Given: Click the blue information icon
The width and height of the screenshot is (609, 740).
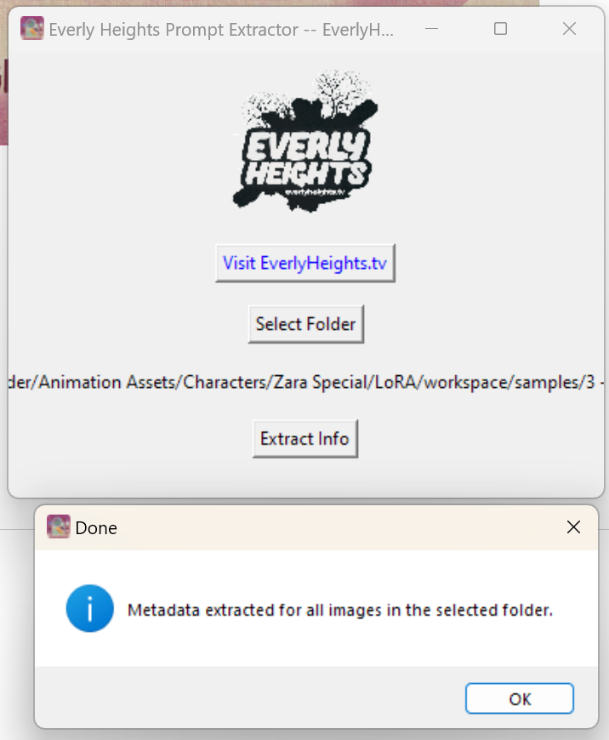Looking at the screenshot, I should [x=89, y=609].
